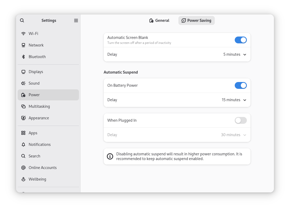Open the Apps settings section
This screenshot has height=210, width=290.
(x=33, y=133)
